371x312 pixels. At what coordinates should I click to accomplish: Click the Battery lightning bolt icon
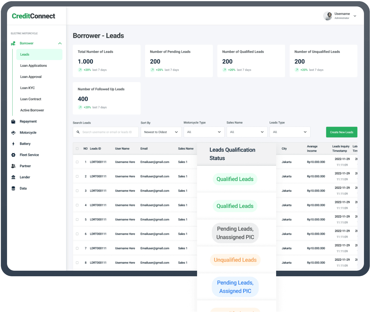tap(13, 144)
